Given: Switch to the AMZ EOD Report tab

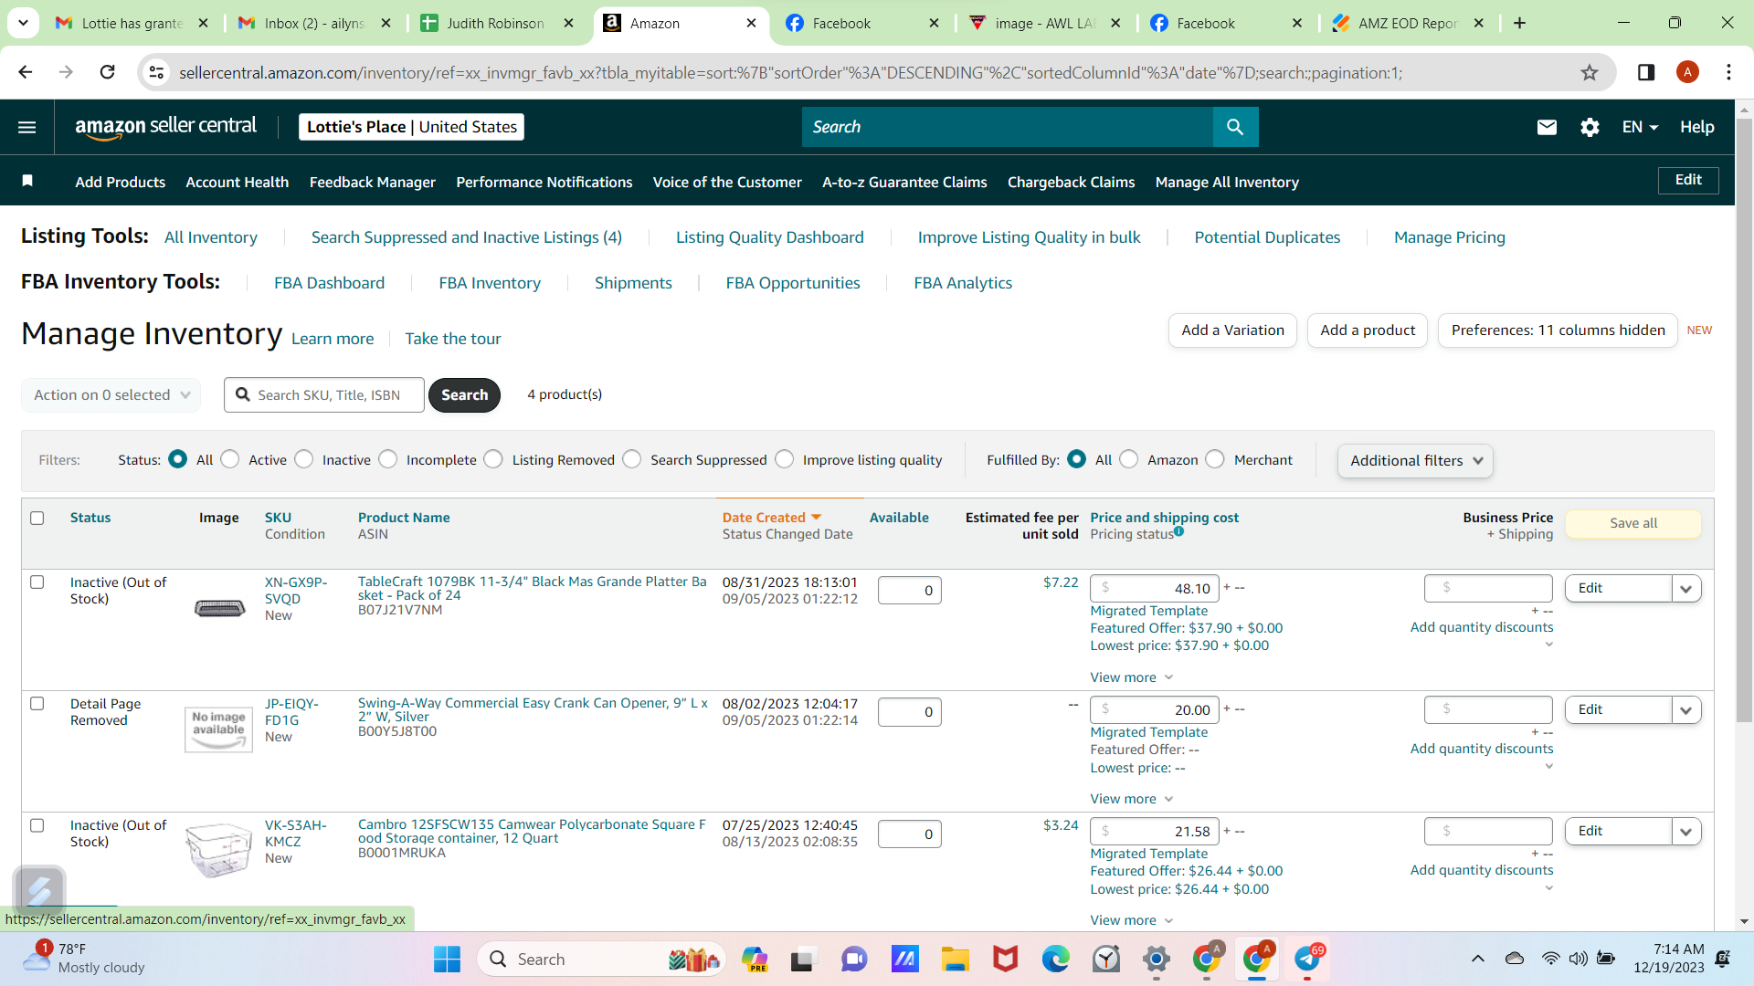Looking at the screenshot, I should pyautogui.click(x=1407, y=23).
